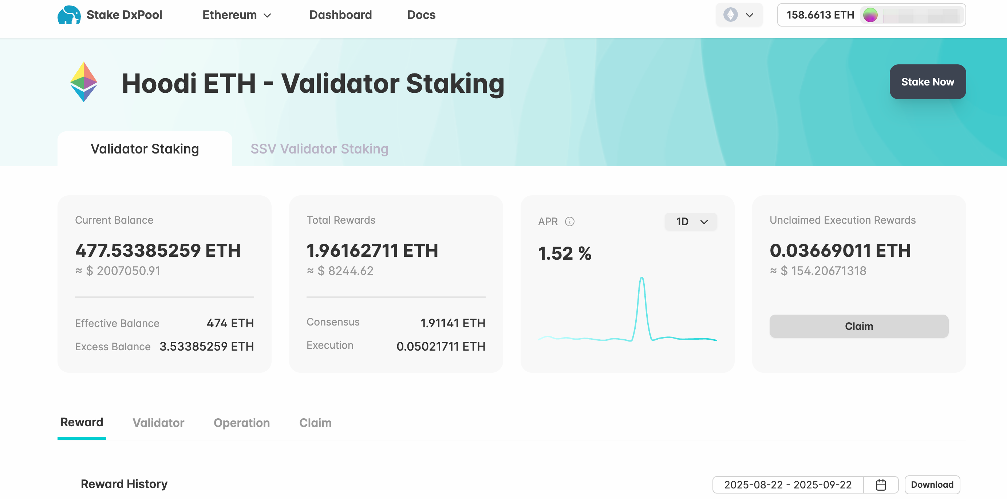The height and width of the screenshot is (499, 1007).
Task: Select the Reward tab
Action: [x=81, y=423]
